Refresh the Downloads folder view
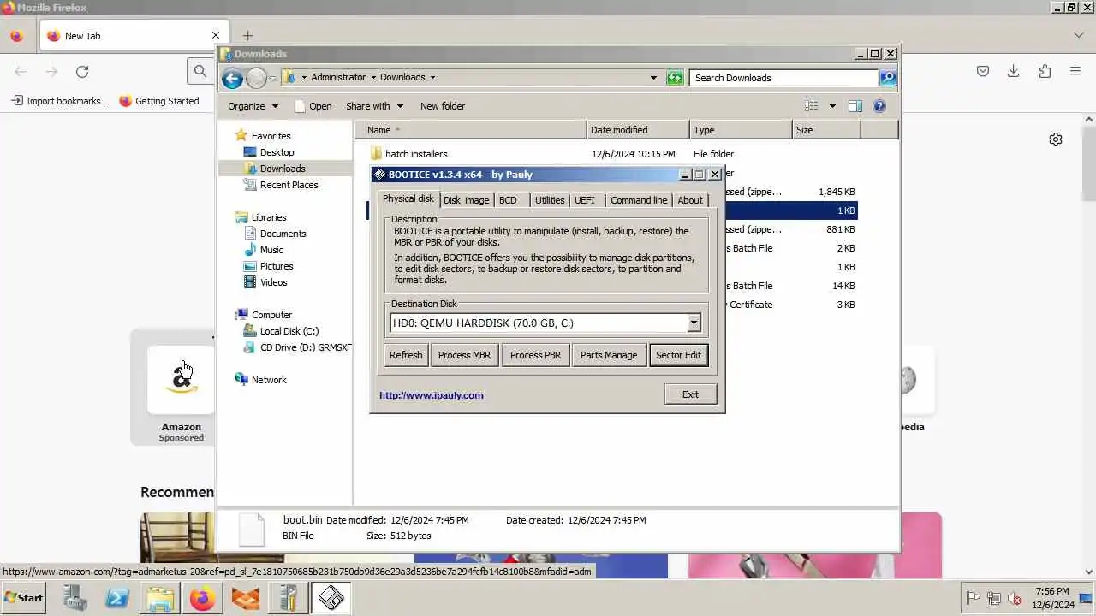The image size is (1096, 616). tap(675, 78)
